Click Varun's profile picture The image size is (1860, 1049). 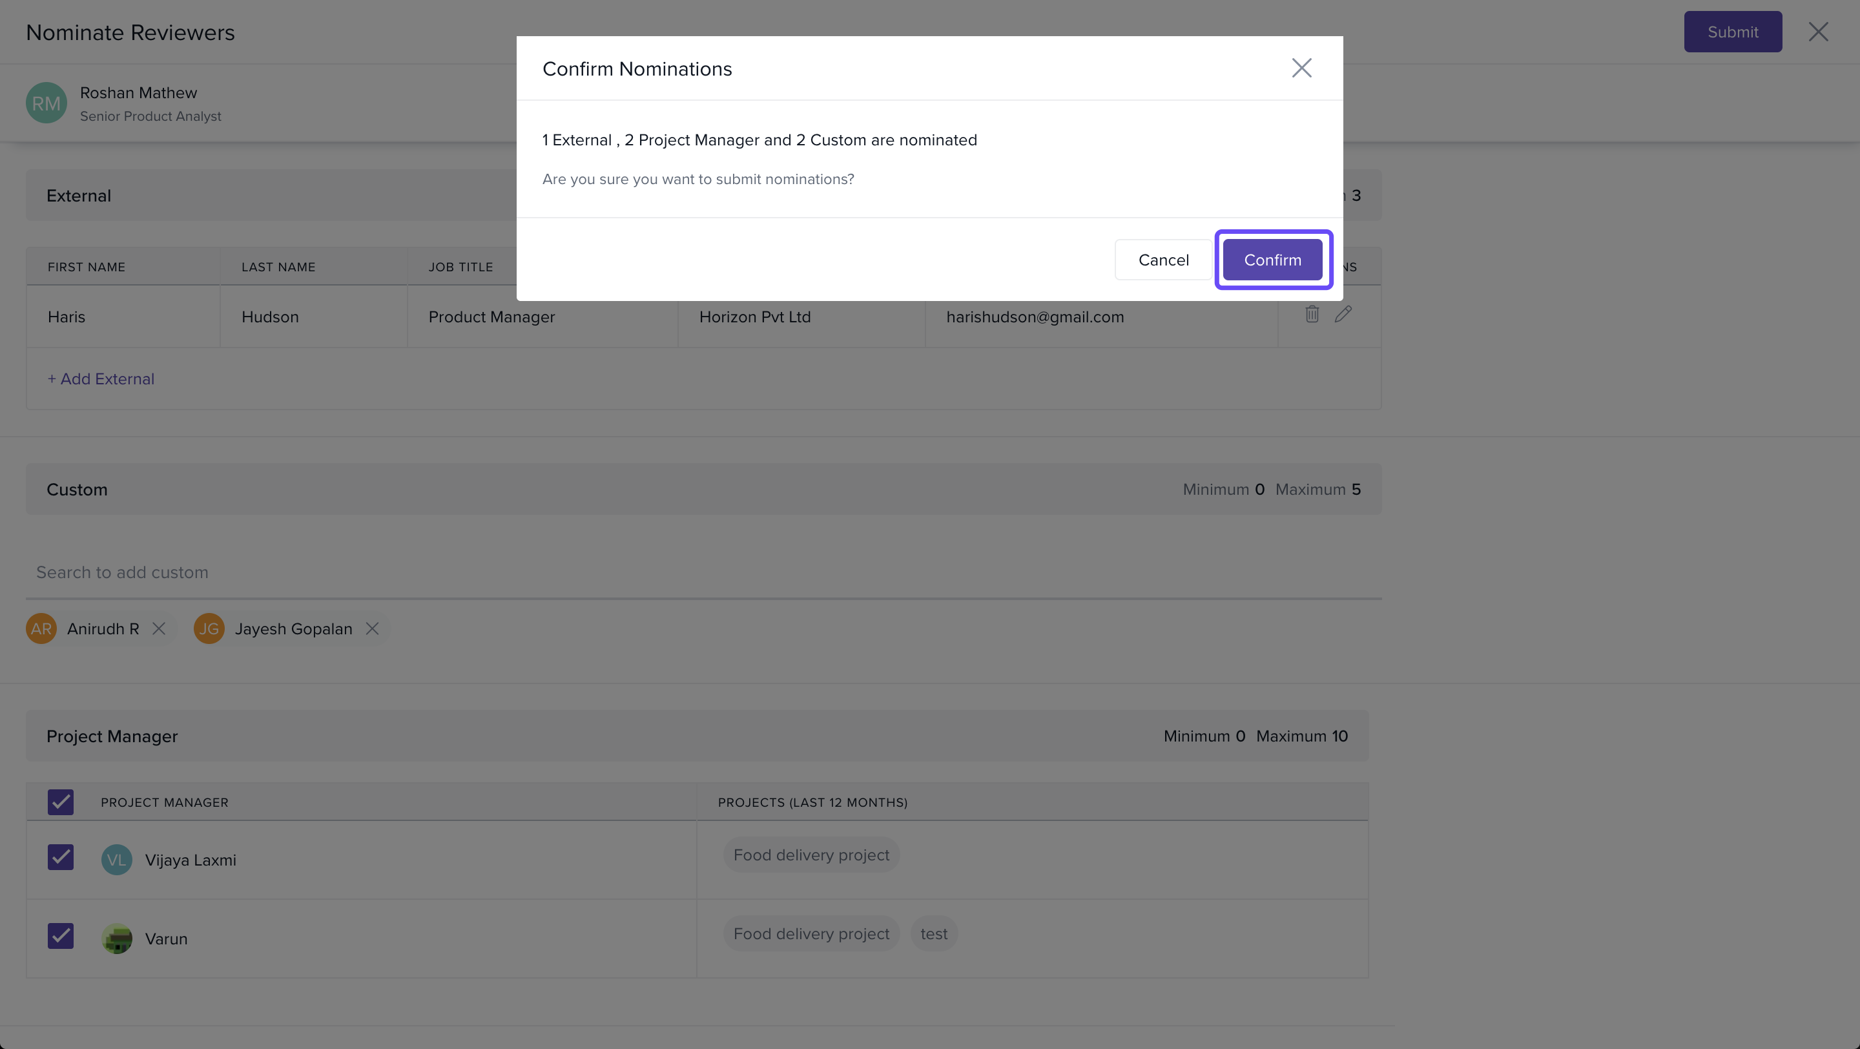116,939
